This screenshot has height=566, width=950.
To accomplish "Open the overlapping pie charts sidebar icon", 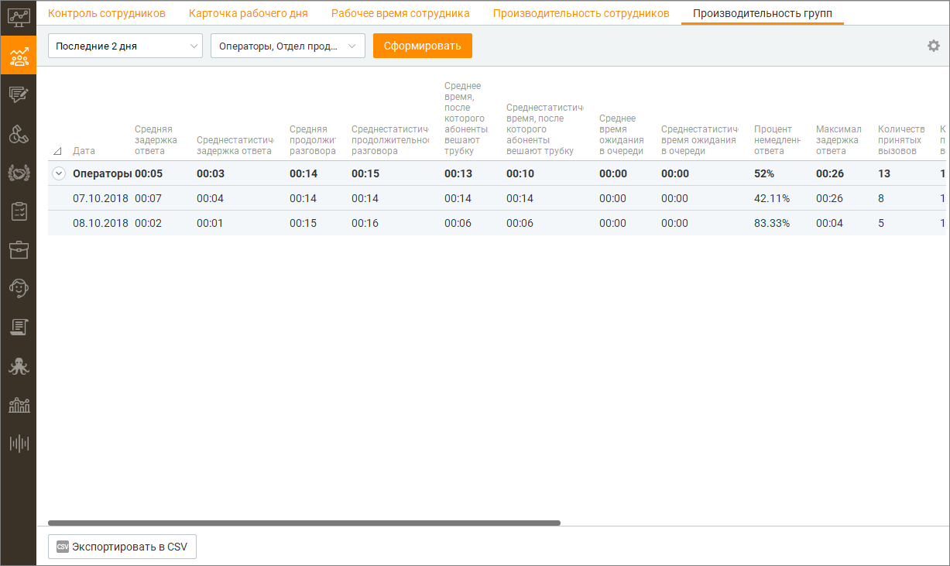I will click(18, 134).
